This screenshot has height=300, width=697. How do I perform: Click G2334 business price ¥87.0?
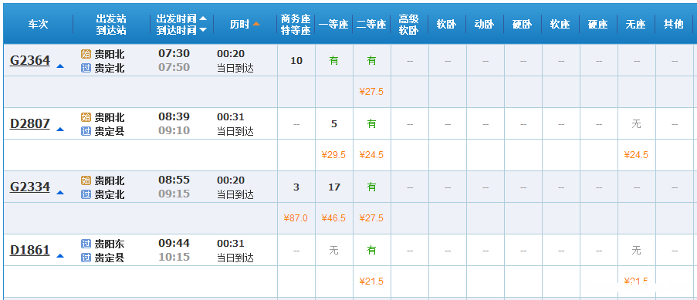[x=296, y=217]
